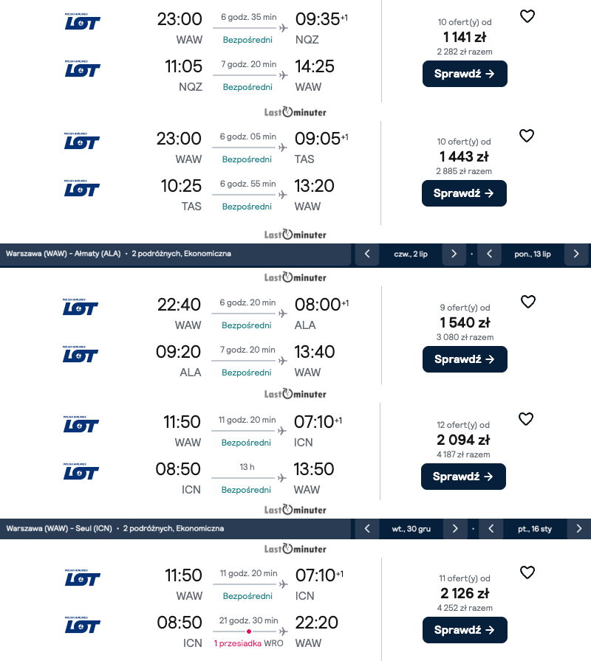Click heart icon for 2 094 zł Seoul offer
This screenshot has width=591, height=661.
click(x=526, y=419)
